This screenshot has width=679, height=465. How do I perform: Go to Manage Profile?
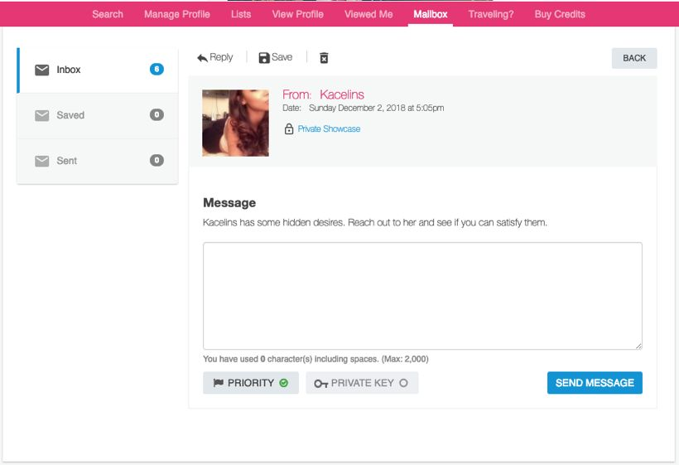tap(176, 14)
